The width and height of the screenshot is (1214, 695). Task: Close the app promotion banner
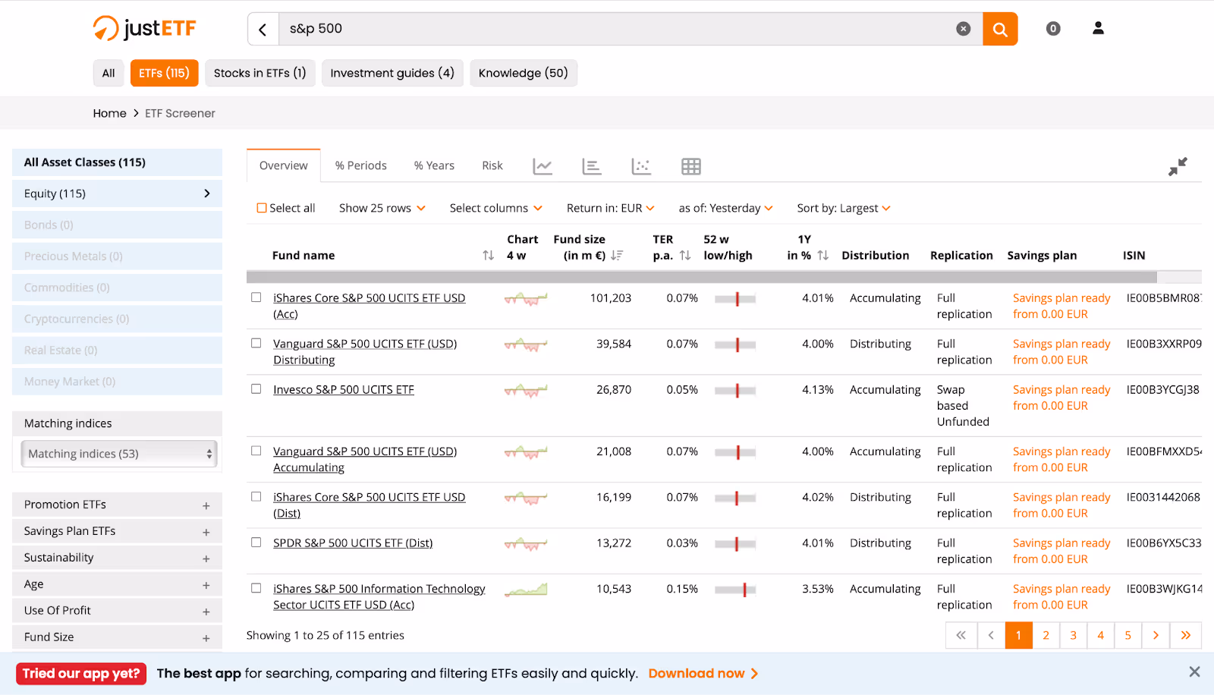(1194, 672)
